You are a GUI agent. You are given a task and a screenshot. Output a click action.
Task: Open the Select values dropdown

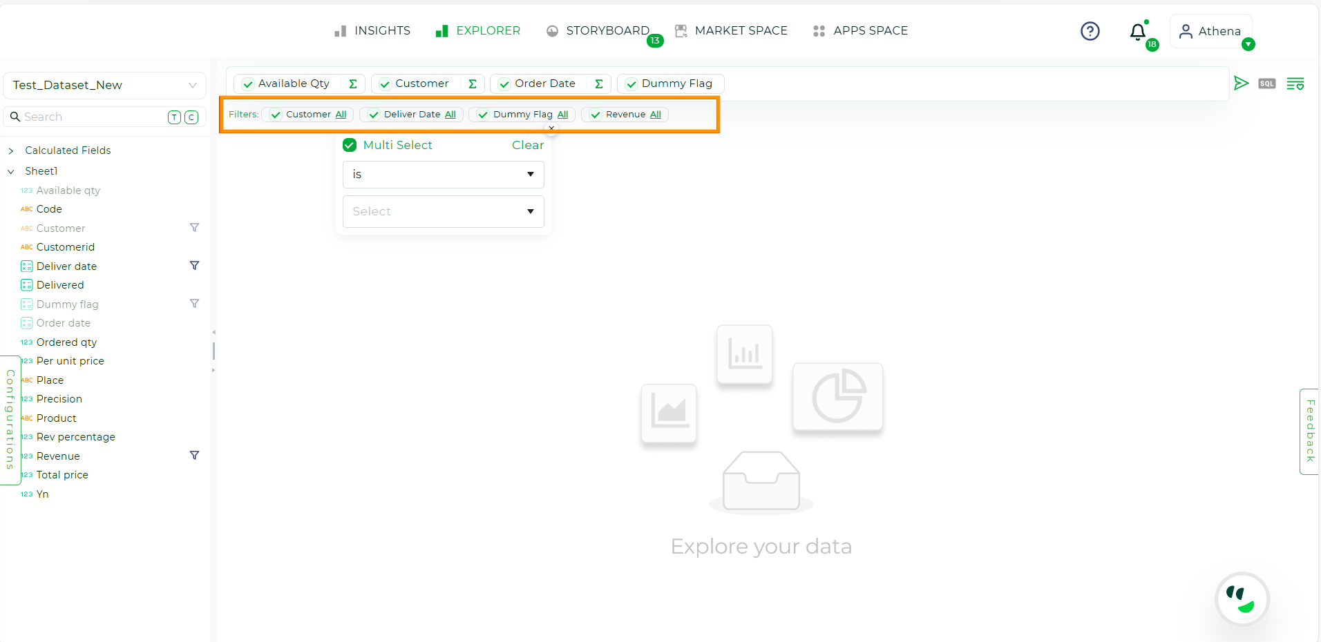(443, 211)
